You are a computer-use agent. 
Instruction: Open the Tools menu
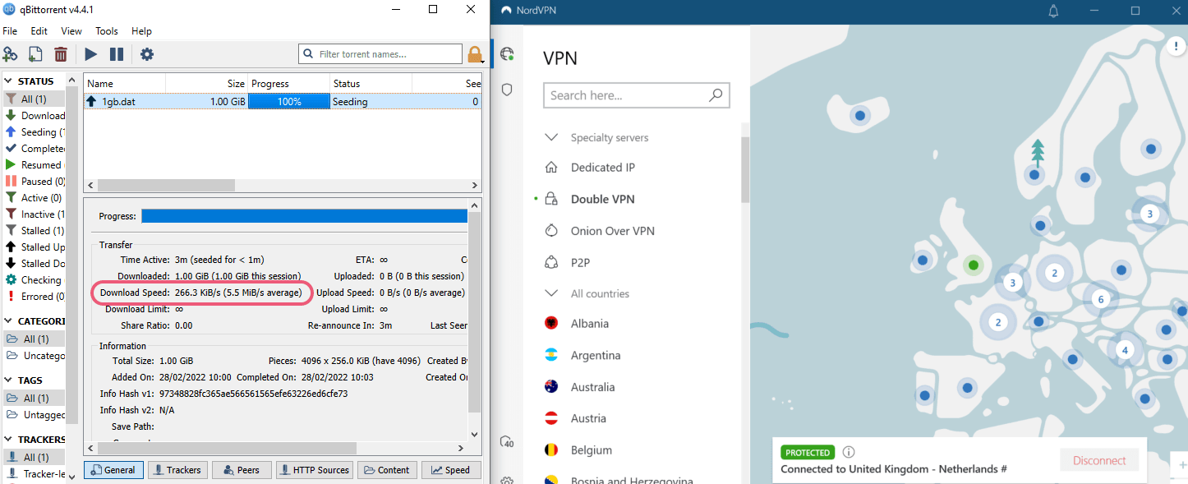[107, 31]
